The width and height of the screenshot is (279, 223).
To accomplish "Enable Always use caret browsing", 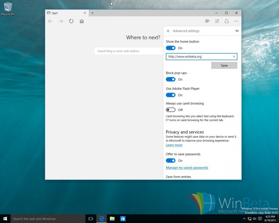I will [170, 110].
